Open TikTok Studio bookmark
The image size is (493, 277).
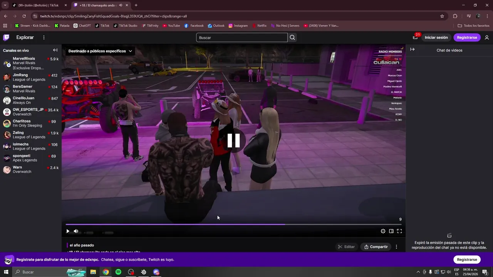pyautogui.click(x=125, y=26)
